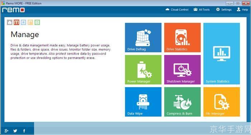
Task: Select the green 'e' tab icon
Action: (37, 22)
